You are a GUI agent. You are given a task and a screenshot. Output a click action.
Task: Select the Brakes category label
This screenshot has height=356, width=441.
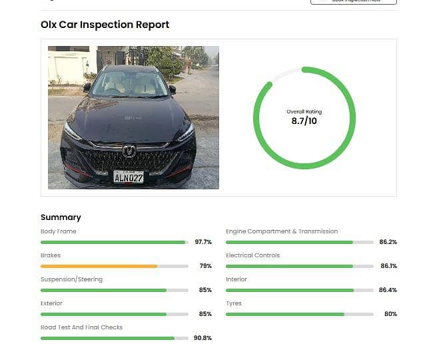click(51, 255)
